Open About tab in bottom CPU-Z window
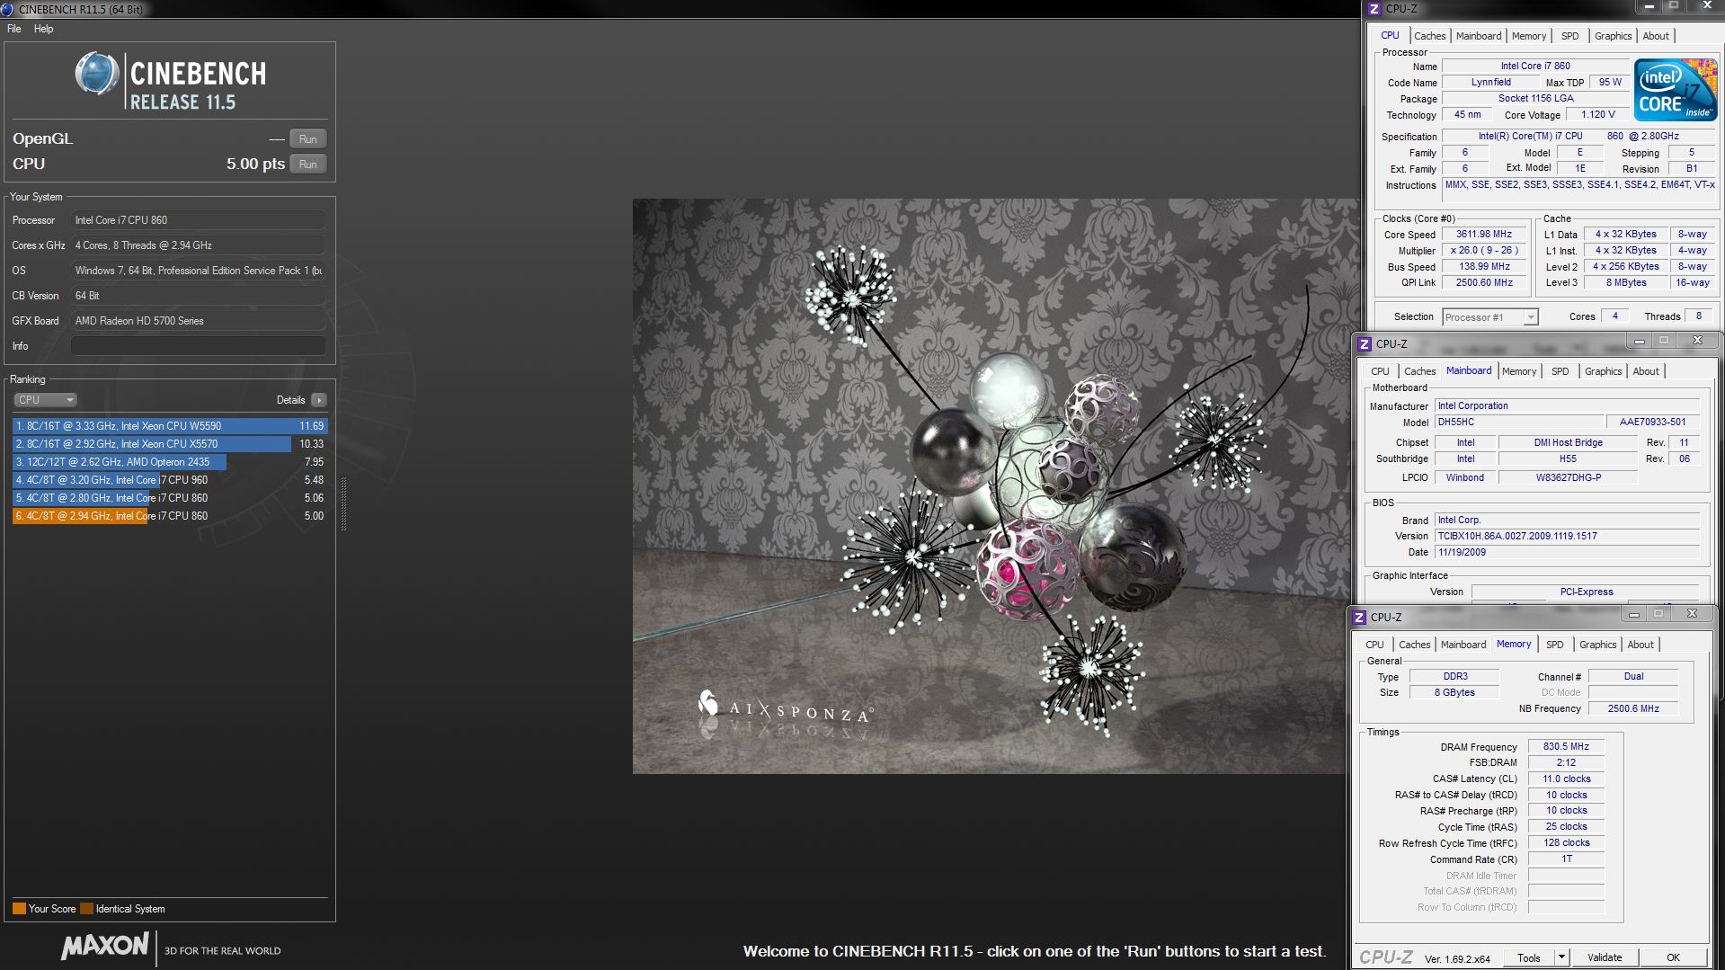The width and height of the screenshot is (1725, 970). [x=1641, y=645]
